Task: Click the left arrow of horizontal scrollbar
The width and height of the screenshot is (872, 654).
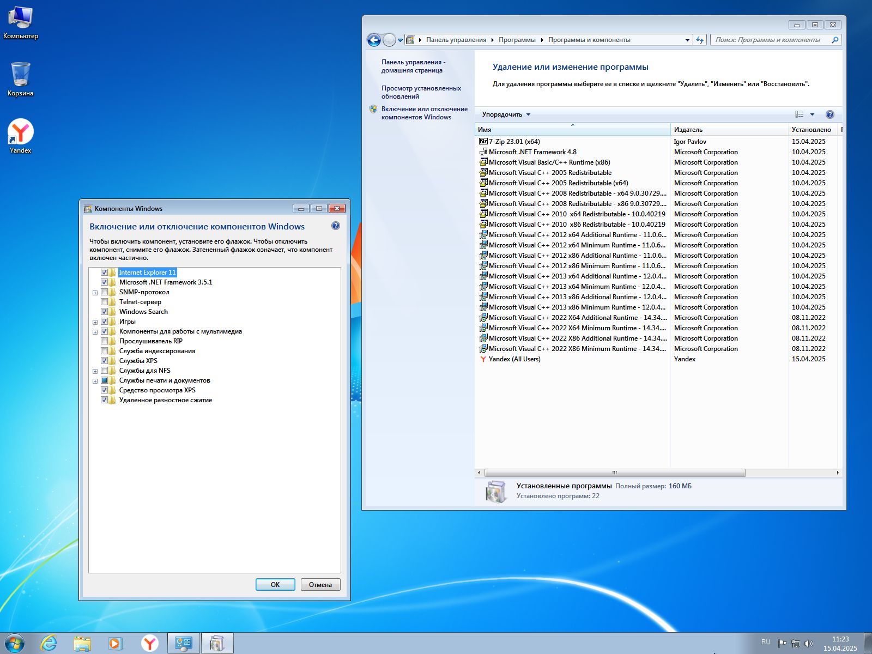Action: (x=479, y=473)
